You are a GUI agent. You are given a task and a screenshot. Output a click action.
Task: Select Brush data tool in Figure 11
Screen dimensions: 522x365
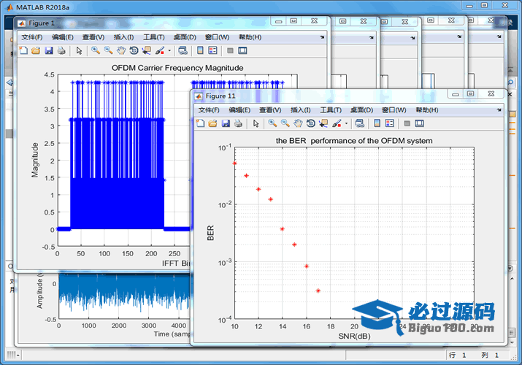(337, 123)
